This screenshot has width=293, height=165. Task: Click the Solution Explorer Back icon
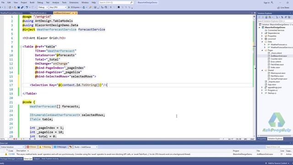[x=260, y=17]
